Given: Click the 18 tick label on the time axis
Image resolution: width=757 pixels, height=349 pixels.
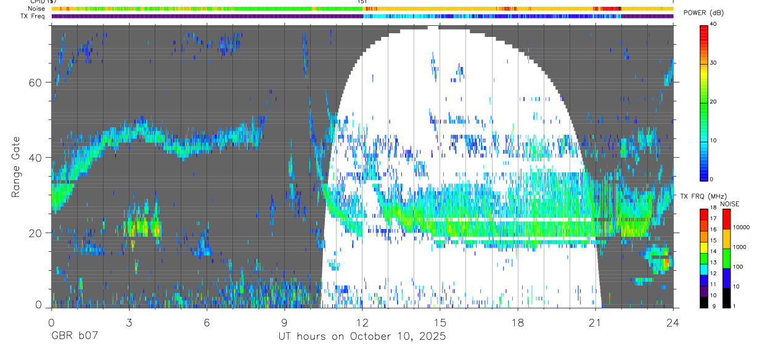Looking at the screenshot, I should click(x=518, y=323).
